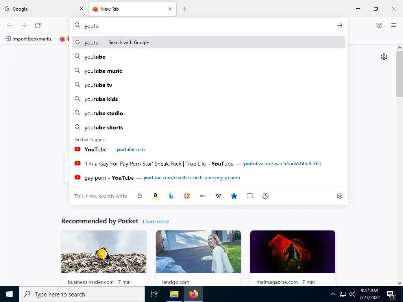Viewport: 403px width, 302px height.
Task: Search this time with eBay
Action: [x=203, y=196]
